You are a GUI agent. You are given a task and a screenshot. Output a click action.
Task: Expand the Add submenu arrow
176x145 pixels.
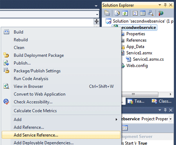pyautogui.click(x=116, y=120)
